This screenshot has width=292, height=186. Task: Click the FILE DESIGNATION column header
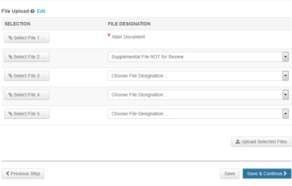[x=129, y=24]
